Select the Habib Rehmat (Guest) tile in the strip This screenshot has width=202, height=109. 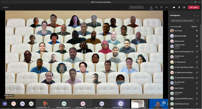point(64,104)
